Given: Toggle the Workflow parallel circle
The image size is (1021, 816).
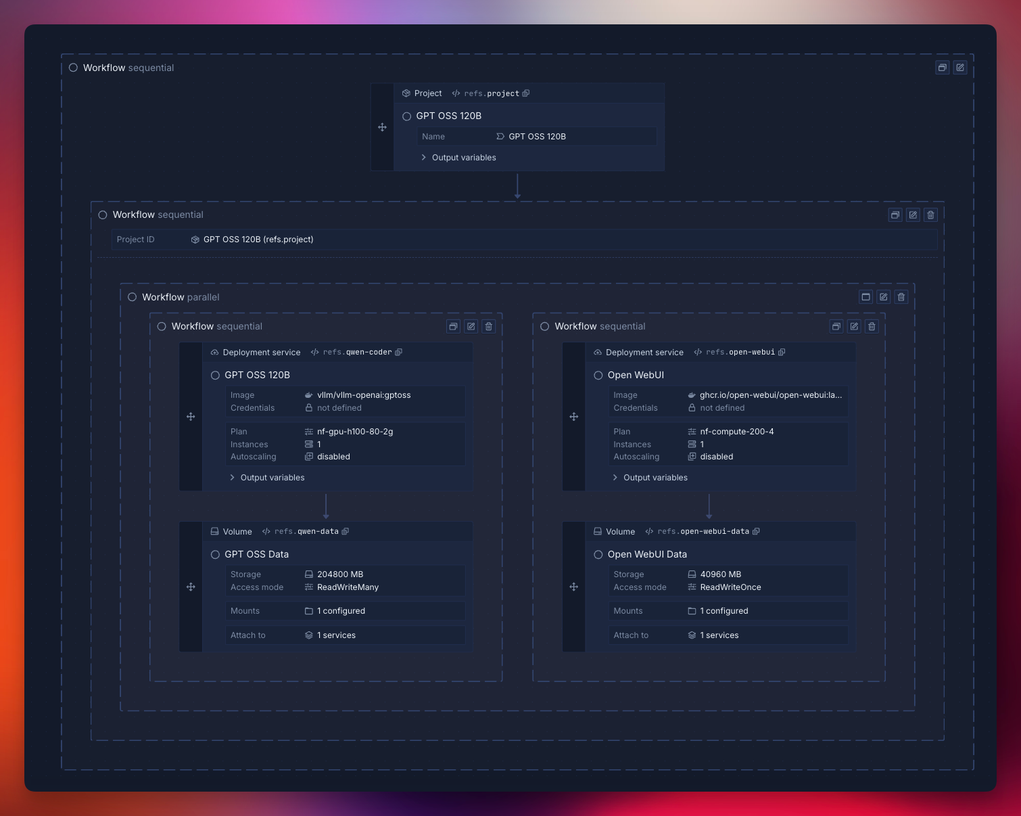Looking at the screenshot, I should tap(133, 297).
